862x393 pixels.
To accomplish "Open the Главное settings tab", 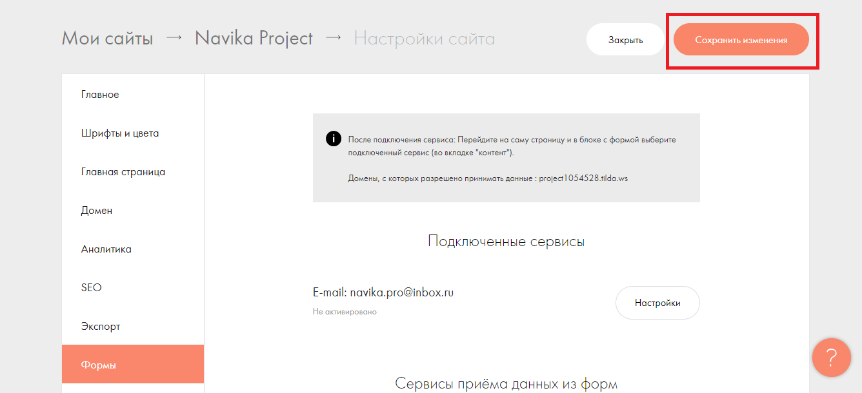I will click(x=100, y=95).
